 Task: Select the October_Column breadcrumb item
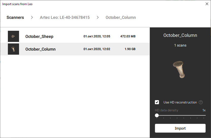tap(121, 18)
